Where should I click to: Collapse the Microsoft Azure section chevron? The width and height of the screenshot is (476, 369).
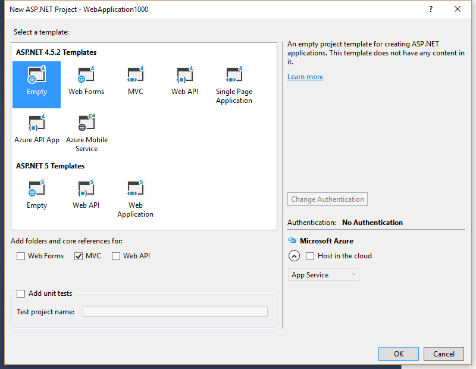(294, 256)
